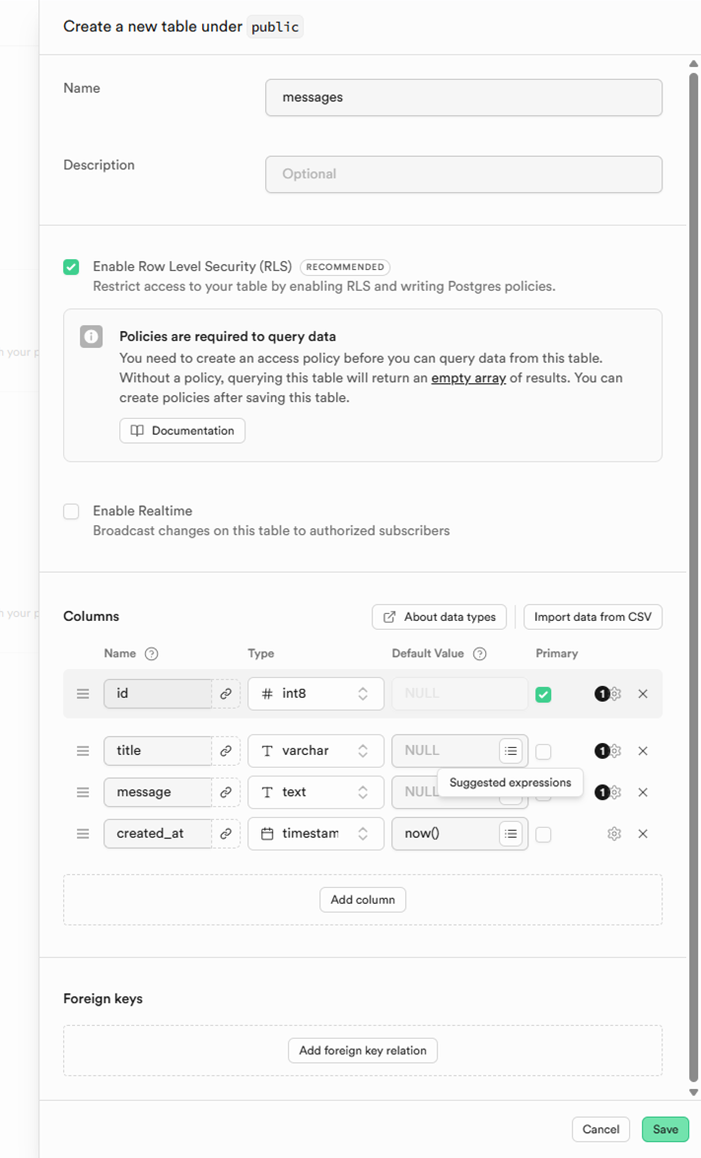Click the Description input field
701x1158 pixels.
[x=463, y=174]
